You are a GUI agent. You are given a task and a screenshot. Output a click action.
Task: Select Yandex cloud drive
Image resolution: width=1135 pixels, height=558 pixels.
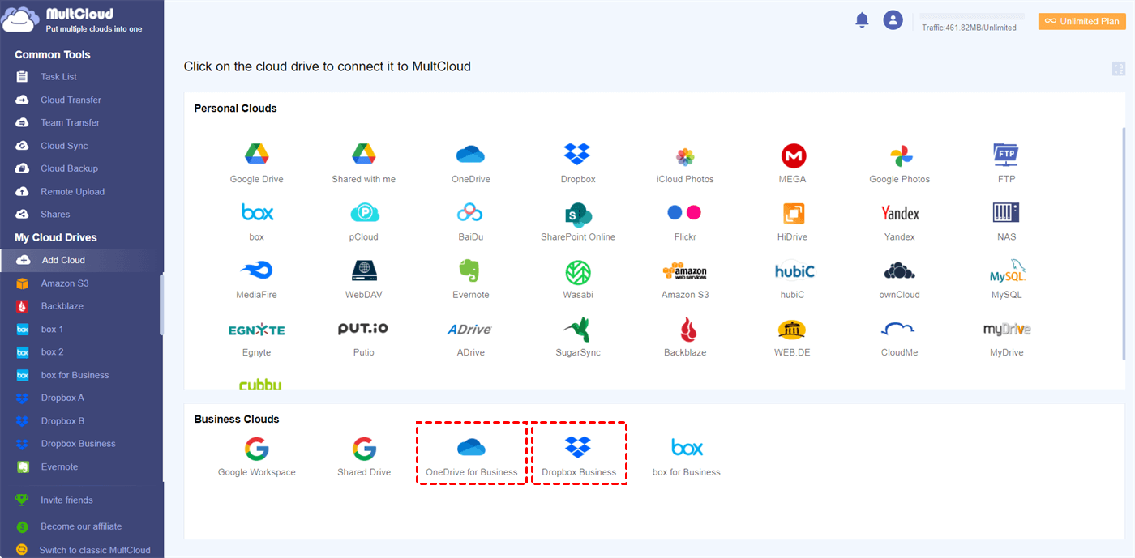point(900,221)
